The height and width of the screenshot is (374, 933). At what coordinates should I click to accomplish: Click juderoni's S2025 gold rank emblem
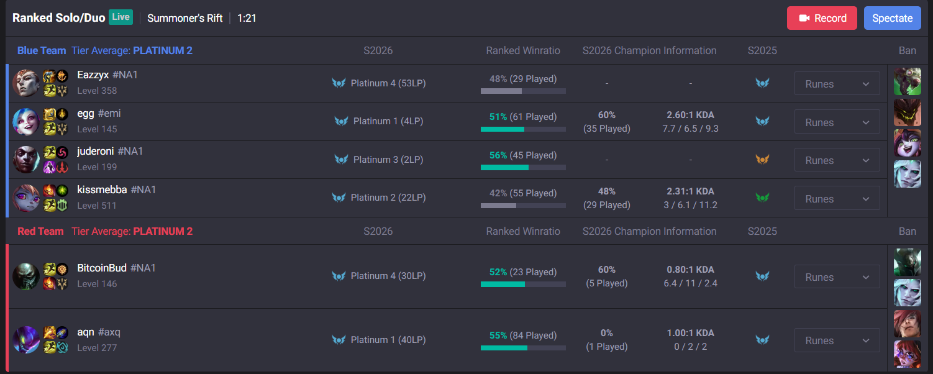[762, 160]
